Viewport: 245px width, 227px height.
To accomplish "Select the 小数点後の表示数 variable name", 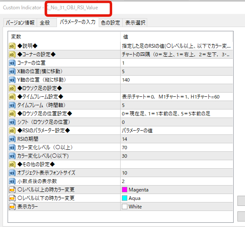I will tap(37, 181).
